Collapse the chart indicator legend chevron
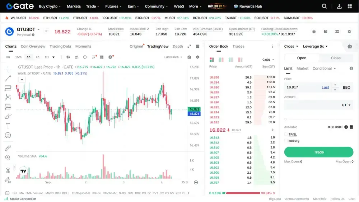Image resolution: width=359 pixels, height=202 pixels. 22,80
